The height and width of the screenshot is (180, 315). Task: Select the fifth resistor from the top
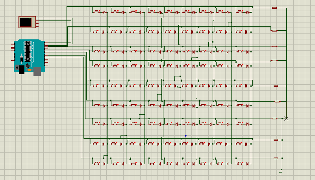pyautogui.click(x=276, y=86)
